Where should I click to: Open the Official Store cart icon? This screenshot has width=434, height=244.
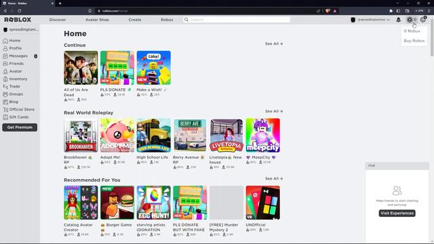click(5, 109)
